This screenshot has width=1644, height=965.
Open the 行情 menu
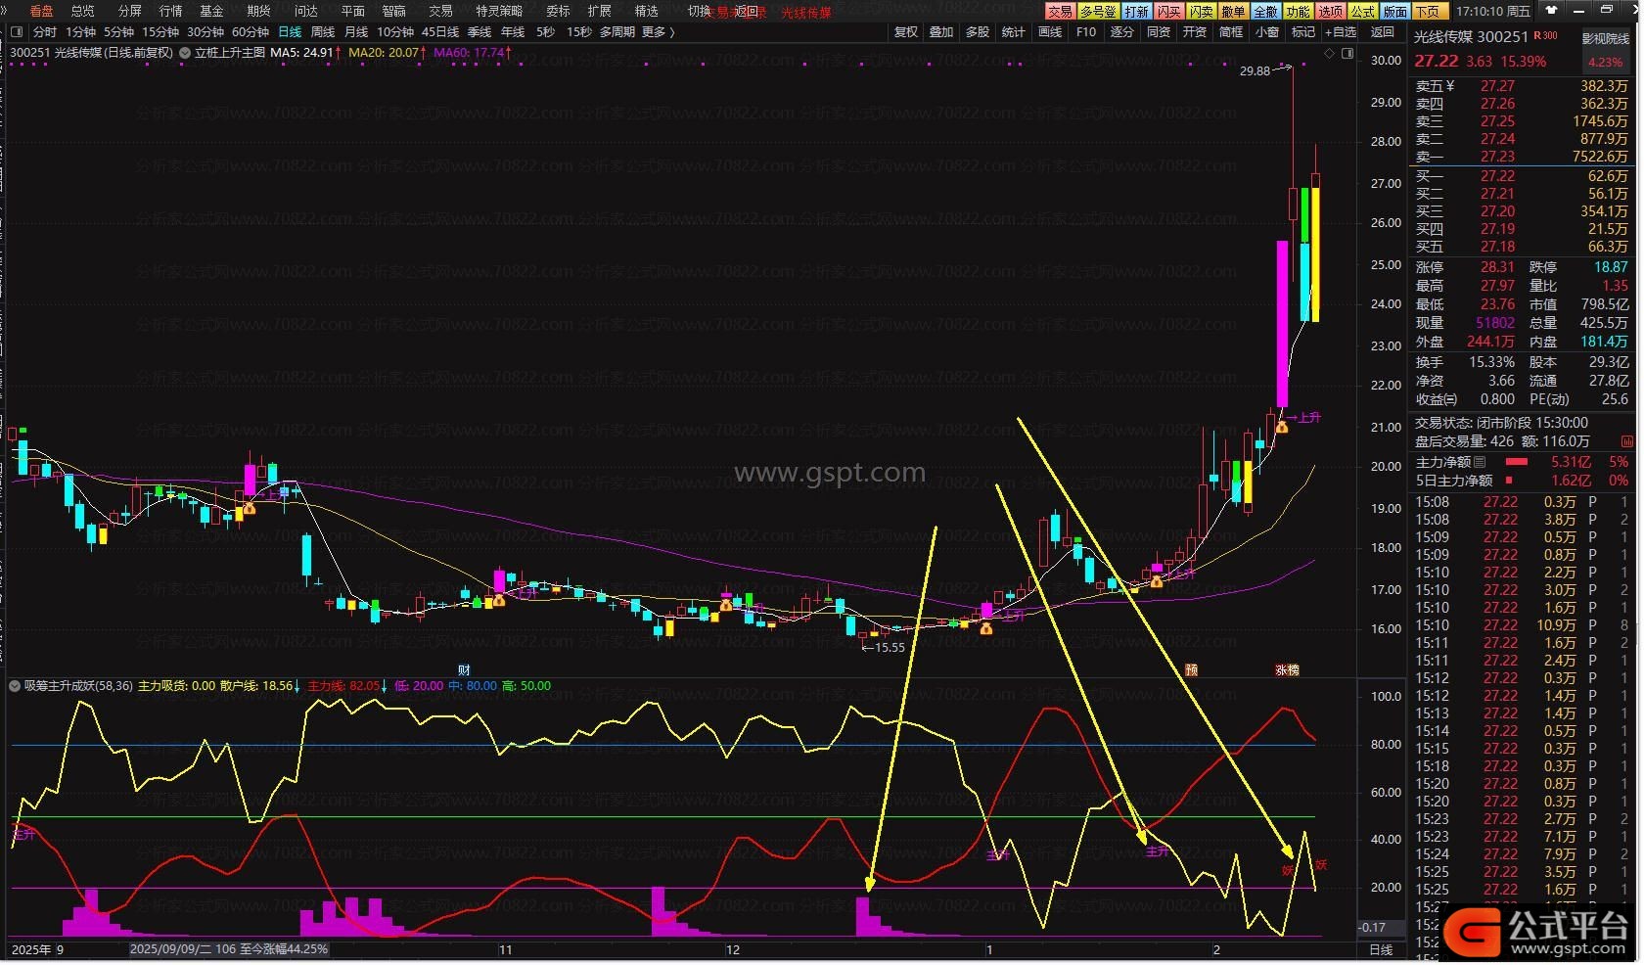coord(170,11)
